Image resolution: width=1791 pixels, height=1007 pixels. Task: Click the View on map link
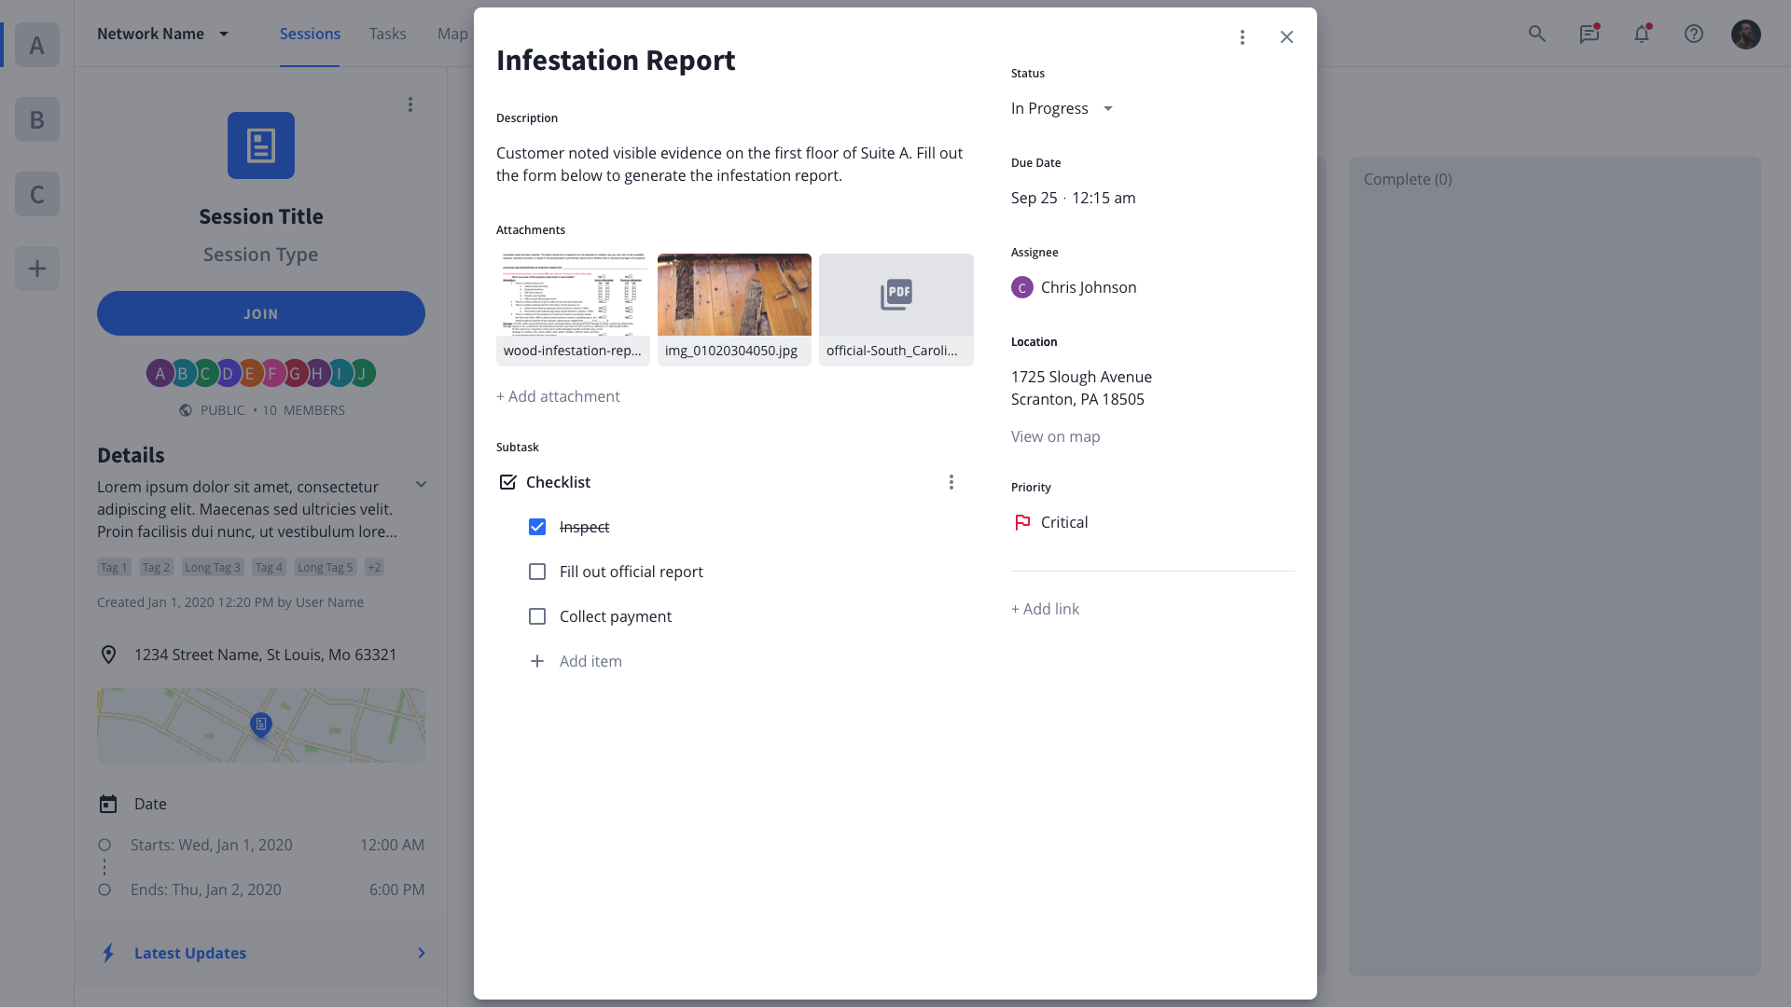coord(1055,436)
